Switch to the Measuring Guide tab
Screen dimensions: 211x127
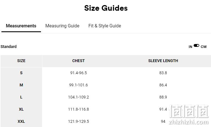click(62, 26)
